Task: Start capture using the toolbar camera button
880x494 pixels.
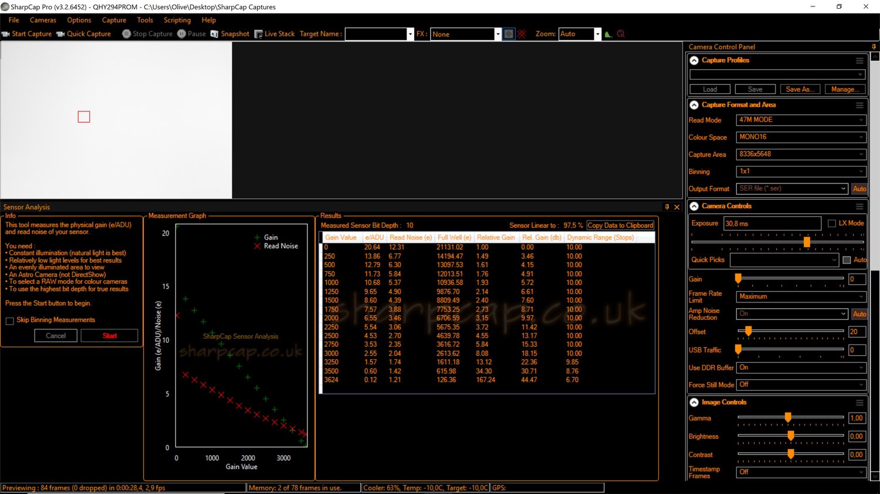Action: pos(27,34)
